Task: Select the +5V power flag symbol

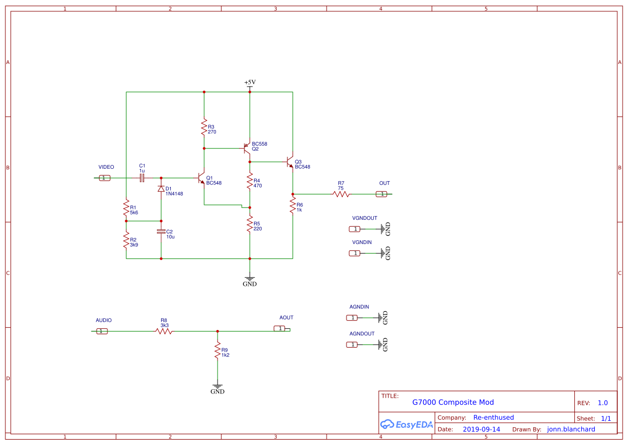Action: (x=250, y=83)
